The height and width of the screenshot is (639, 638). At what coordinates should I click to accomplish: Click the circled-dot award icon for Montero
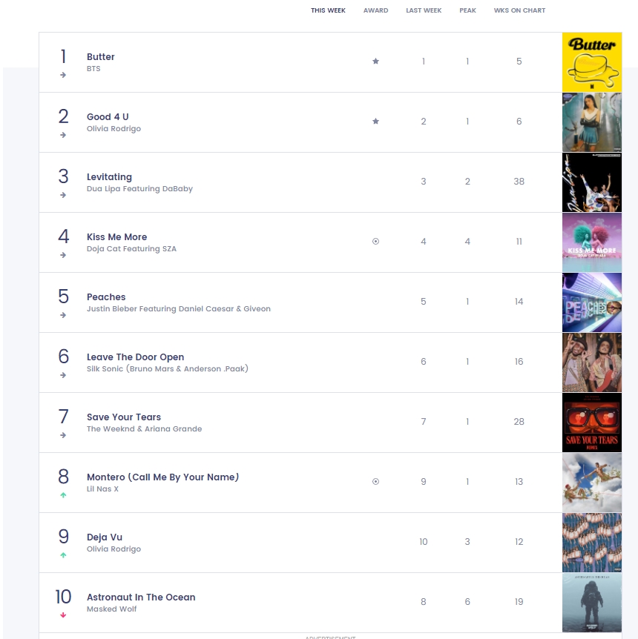375,481
